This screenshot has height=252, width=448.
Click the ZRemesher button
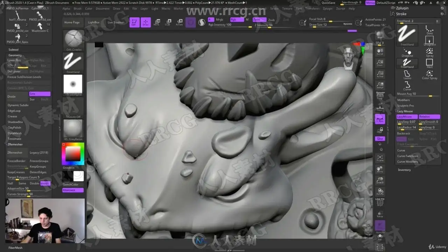pos(17,153)
